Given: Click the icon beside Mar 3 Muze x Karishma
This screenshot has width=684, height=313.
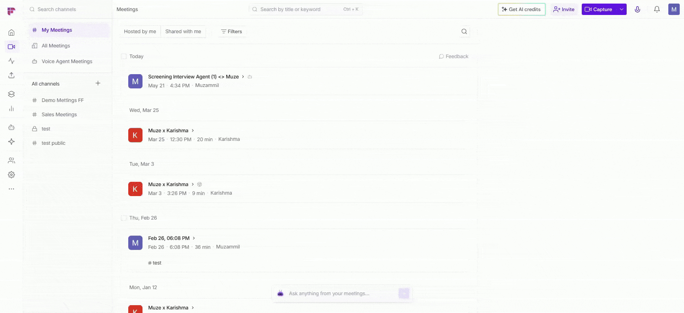Looking at the screenshot, I should coord(199,184).
